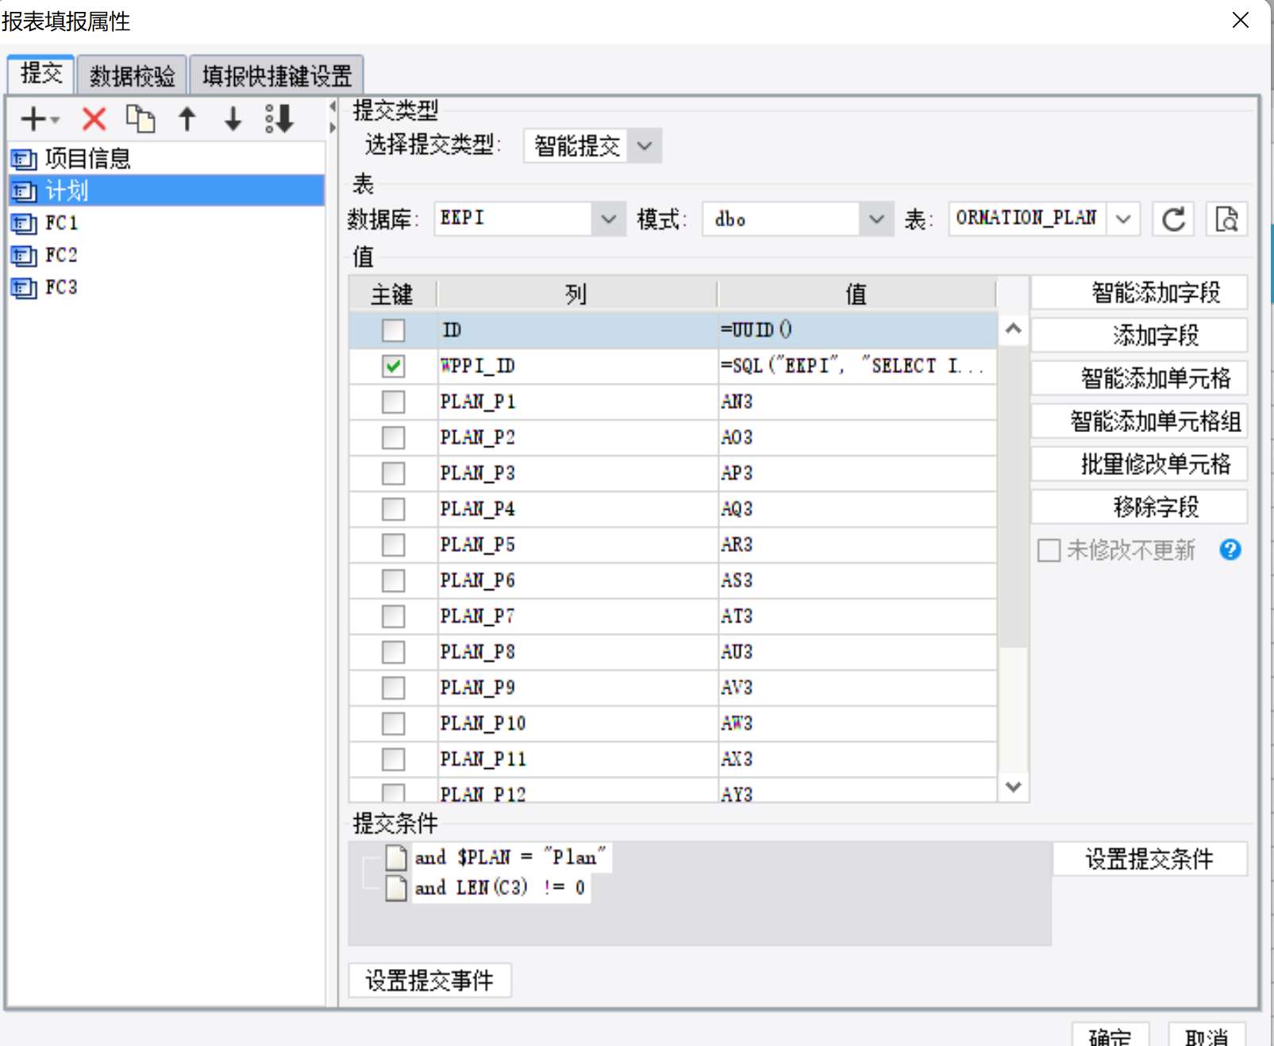
Task: Move selected item up with arrow icon
Action: (187, 119)
